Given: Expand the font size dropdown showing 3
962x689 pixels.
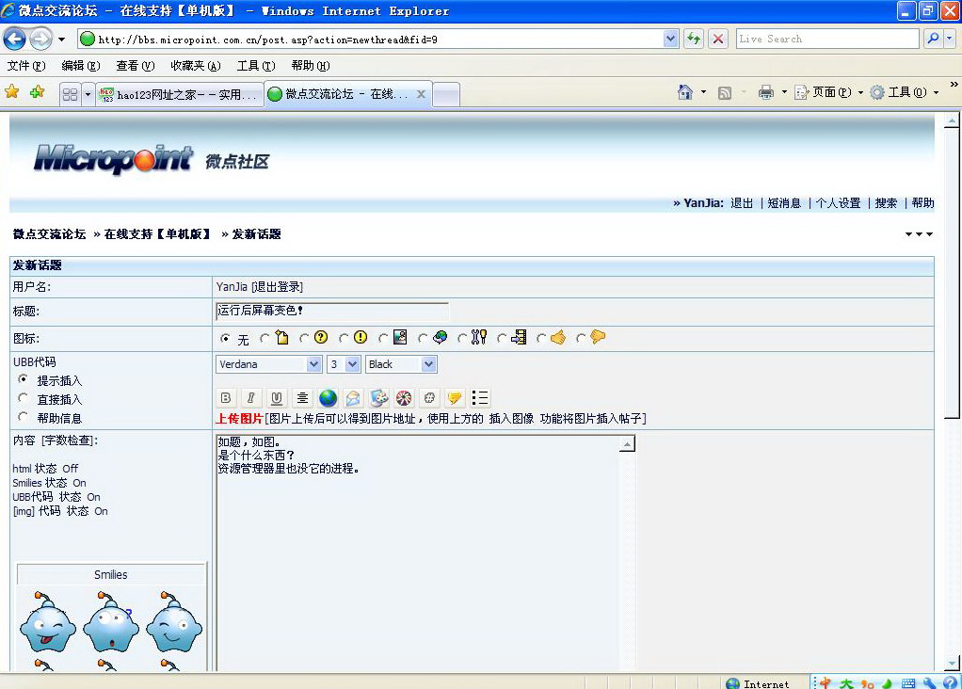Looking at the screenshot, I should click(x=353, y=364).
